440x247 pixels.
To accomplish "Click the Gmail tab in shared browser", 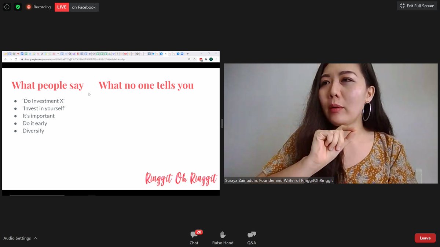I will point(18,54).
